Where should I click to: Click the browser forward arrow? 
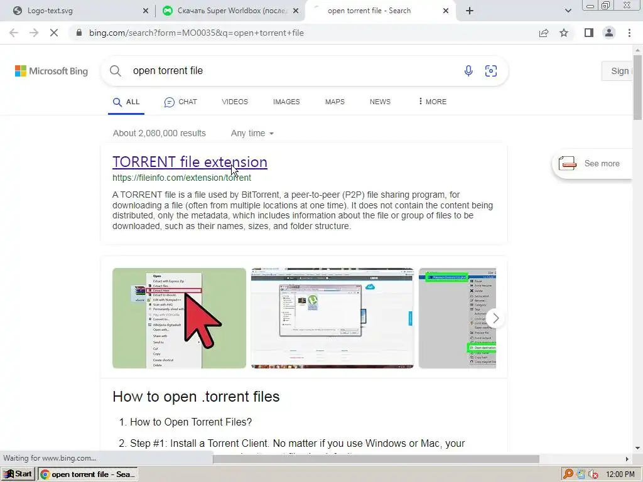click(34, 33)
